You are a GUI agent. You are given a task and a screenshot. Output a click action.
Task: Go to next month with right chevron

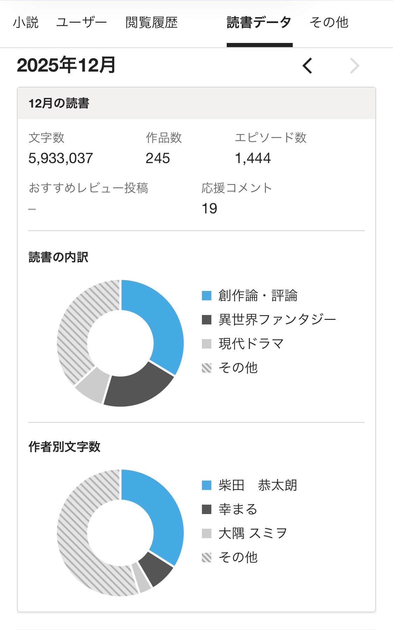[x=355, y=66]
